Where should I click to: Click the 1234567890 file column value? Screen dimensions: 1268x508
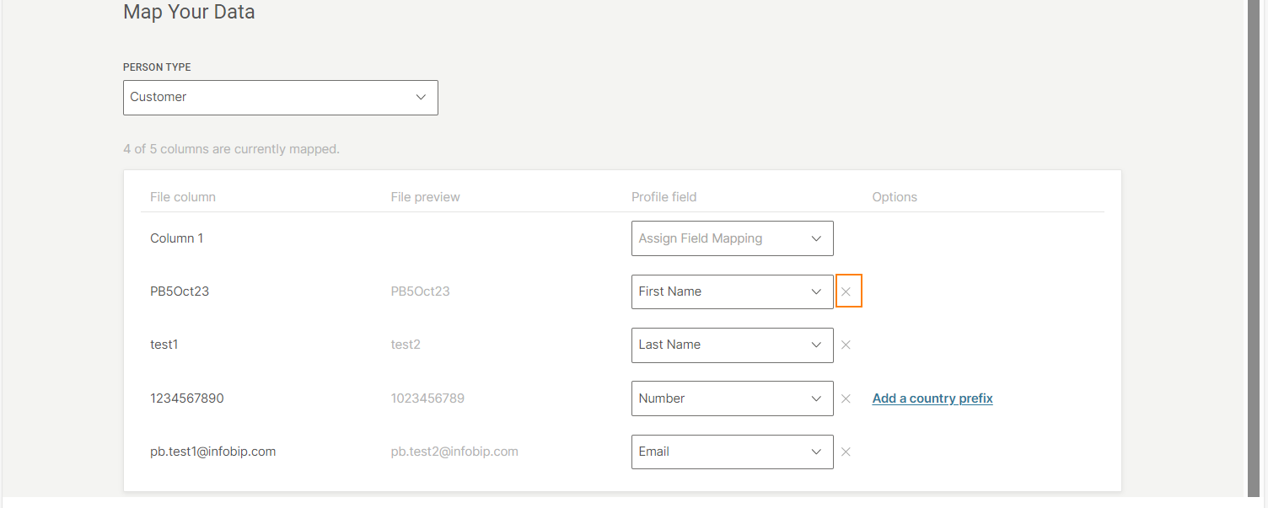coord(187,398)
